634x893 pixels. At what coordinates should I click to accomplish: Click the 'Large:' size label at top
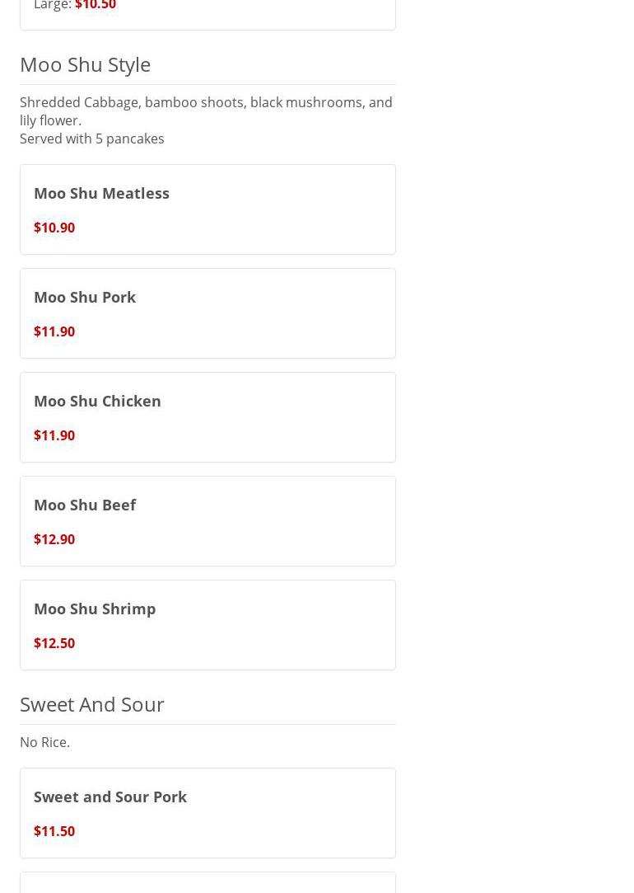tap(52, 6)
